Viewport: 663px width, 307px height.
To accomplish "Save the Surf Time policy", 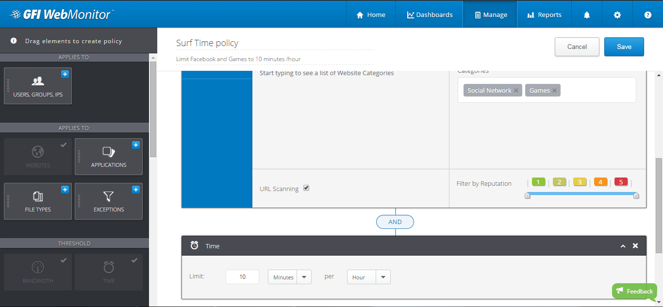I will [624, 47].
